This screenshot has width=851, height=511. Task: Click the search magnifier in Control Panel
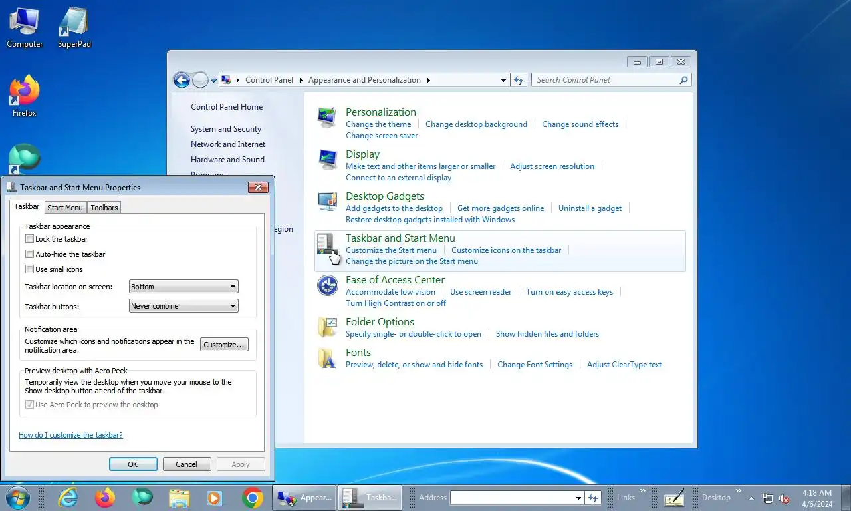click(683, 80)
